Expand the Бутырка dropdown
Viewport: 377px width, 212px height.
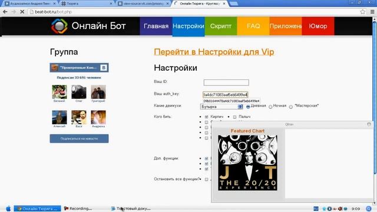point(221,107)
